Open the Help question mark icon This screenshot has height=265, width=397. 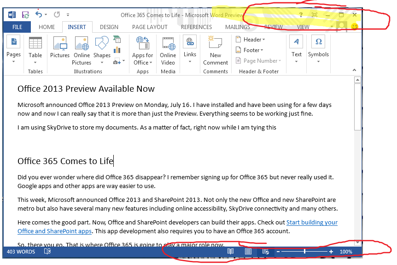click(301, 15)
